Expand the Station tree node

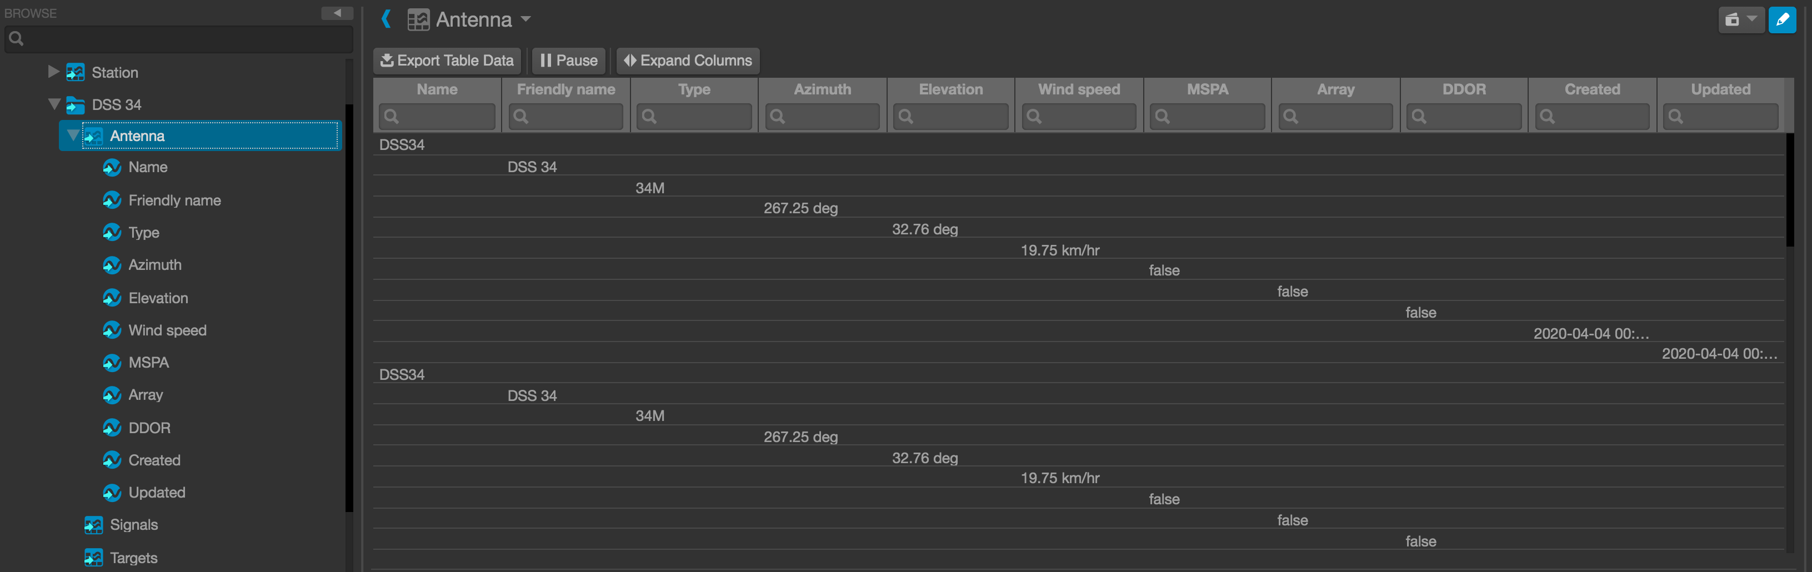pos(54,71)
